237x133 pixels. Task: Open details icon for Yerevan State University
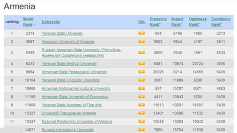coord(141,33)
